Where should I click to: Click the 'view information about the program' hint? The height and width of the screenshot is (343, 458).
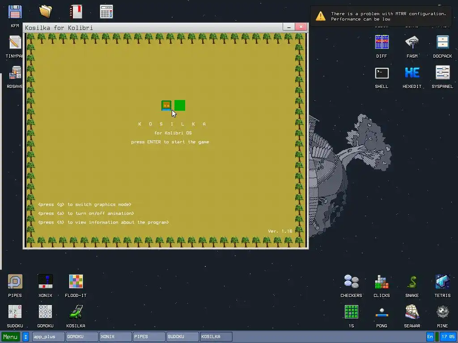pyautogui.click(x=103, y=222)
